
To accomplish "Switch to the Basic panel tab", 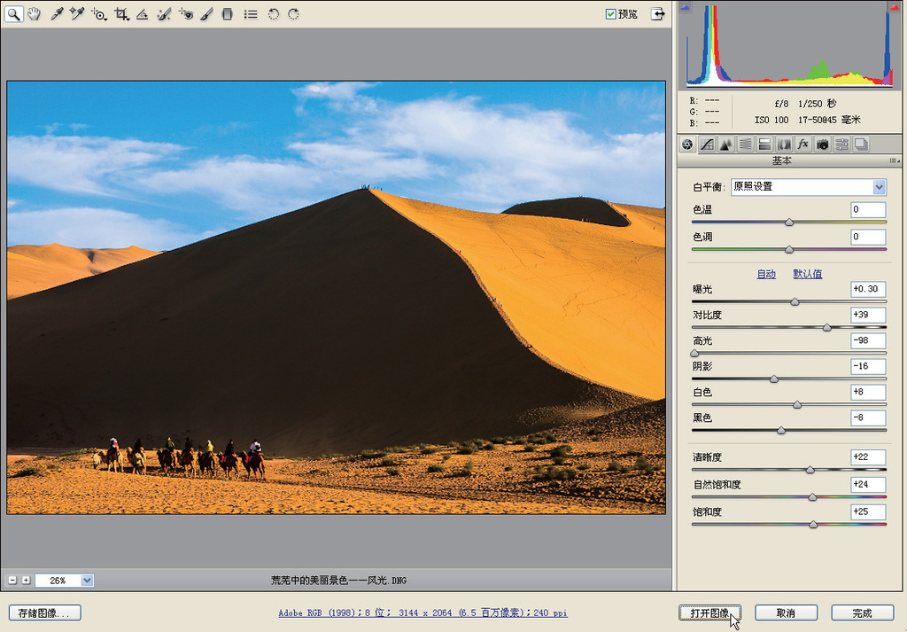I will coord(687,144).
